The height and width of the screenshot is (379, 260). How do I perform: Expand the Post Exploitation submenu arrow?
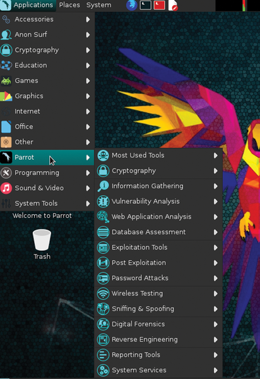tap(216, 263)
